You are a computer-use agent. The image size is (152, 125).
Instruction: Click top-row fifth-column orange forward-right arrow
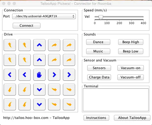click(x=69, y=45)
